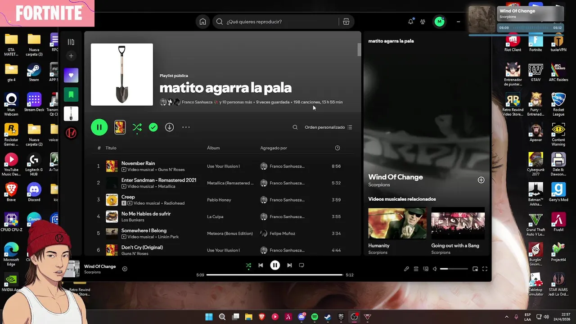The height and width of the screenshot is (324, 576).
Task: Open Steam from the taskbar
Action: 328,317
